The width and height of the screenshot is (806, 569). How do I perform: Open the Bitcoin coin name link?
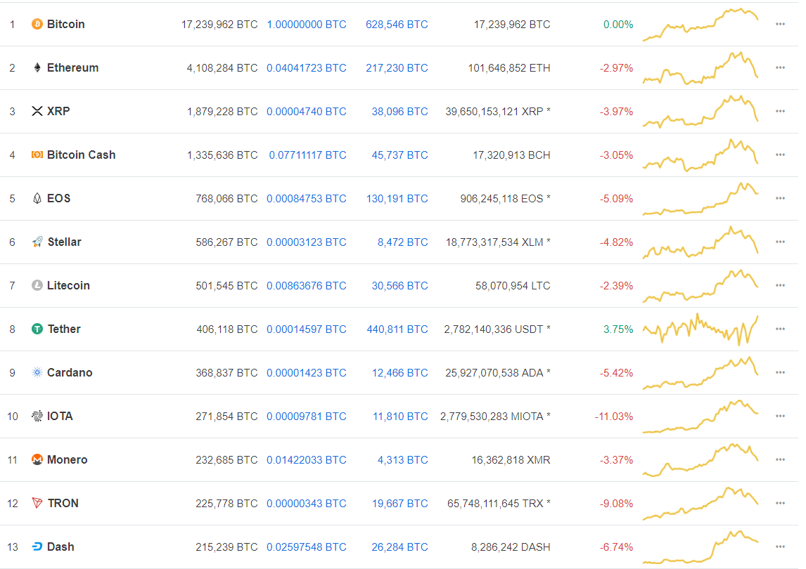click(66, 24)
